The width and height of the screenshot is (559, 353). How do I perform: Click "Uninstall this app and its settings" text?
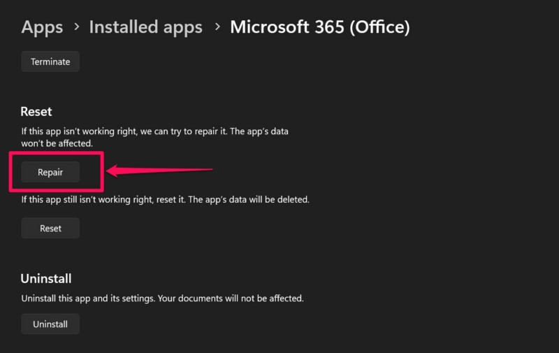pos(91,298)
